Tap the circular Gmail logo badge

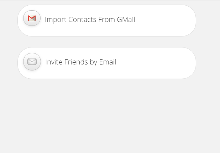pyautogui.click(x=32, y=18)
